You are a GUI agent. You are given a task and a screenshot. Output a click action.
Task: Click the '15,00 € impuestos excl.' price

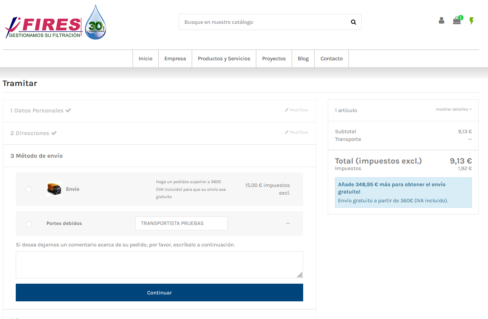tap(267, 189)
